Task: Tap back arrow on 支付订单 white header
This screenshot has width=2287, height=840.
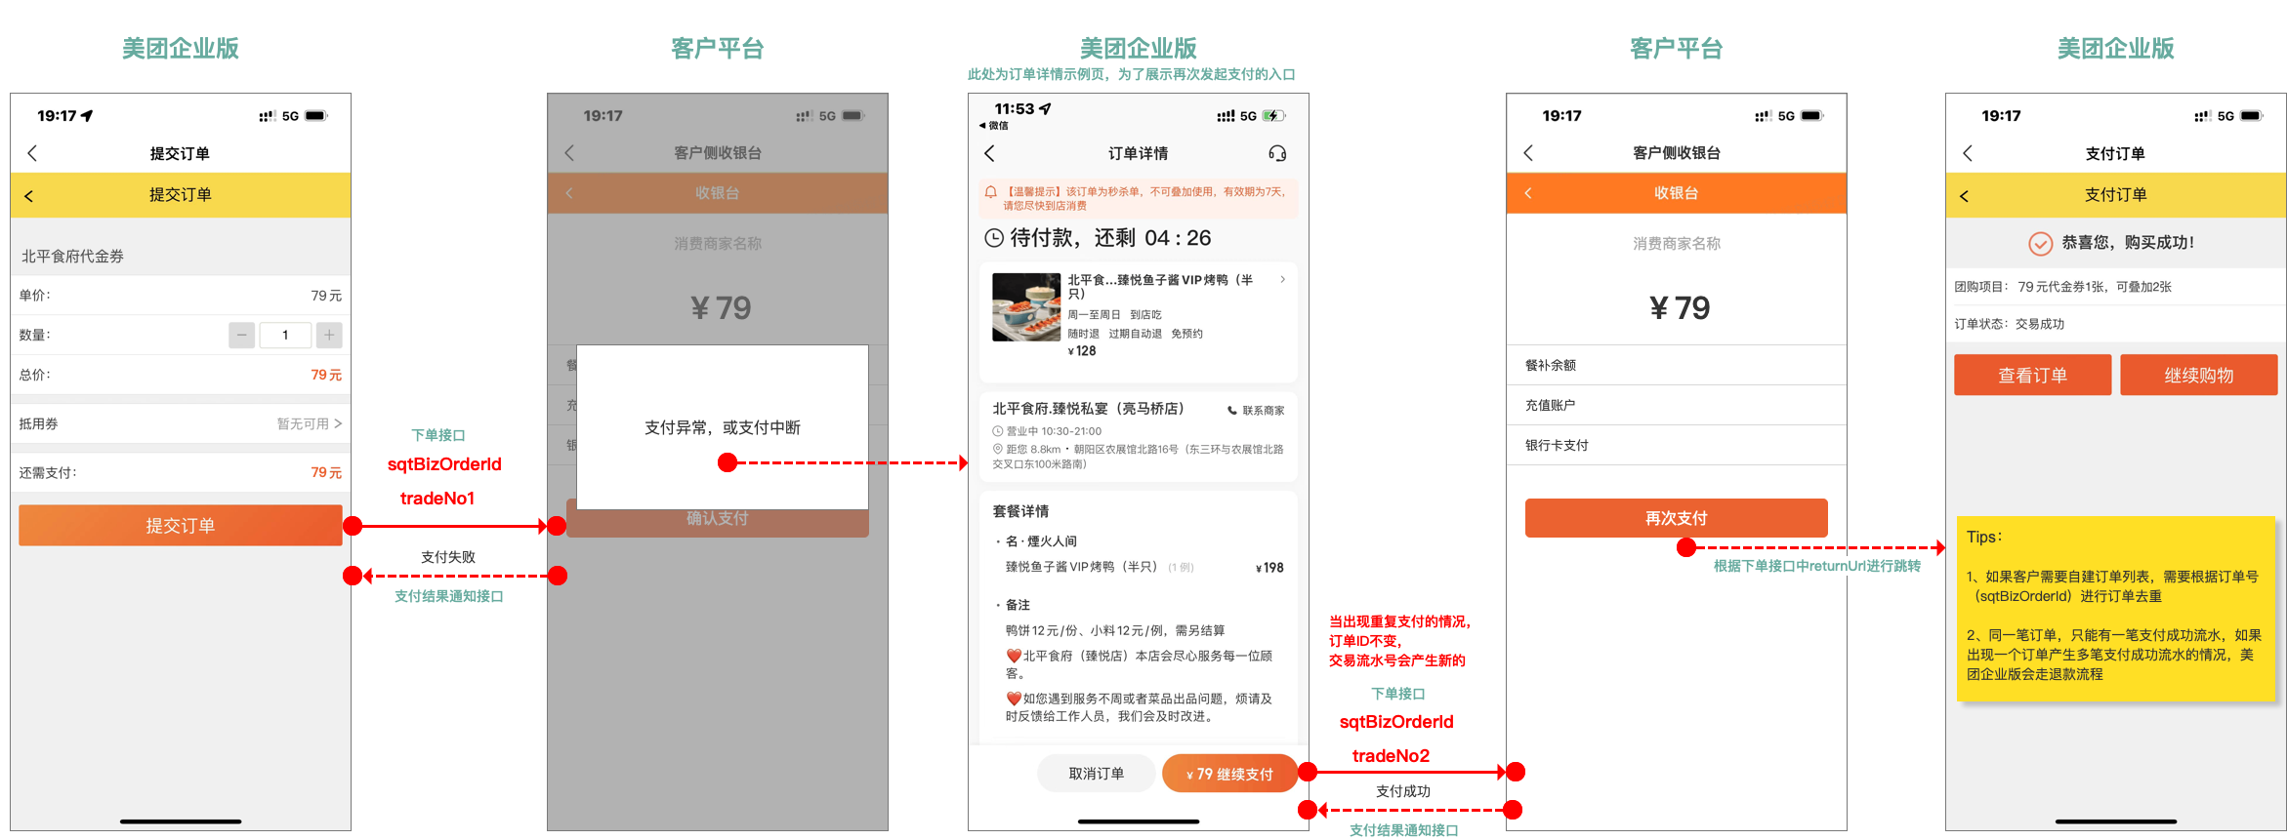Action: click(1968, 153)
